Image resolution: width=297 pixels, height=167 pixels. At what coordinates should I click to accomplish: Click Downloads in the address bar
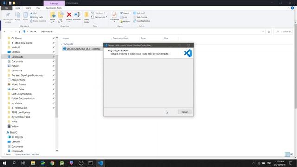click(x=46, y=32)
